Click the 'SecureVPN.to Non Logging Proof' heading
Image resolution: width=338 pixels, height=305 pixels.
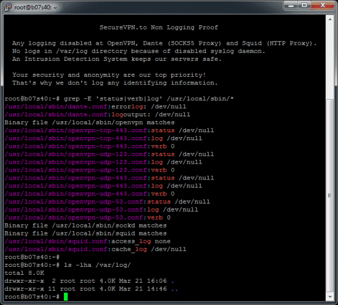tap(159, 28)
